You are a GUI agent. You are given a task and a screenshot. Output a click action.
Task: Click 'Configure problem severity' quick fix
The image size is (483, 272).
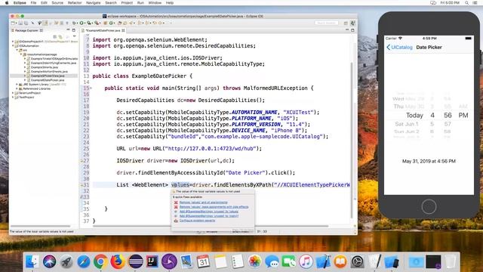[x=197, y=221]
